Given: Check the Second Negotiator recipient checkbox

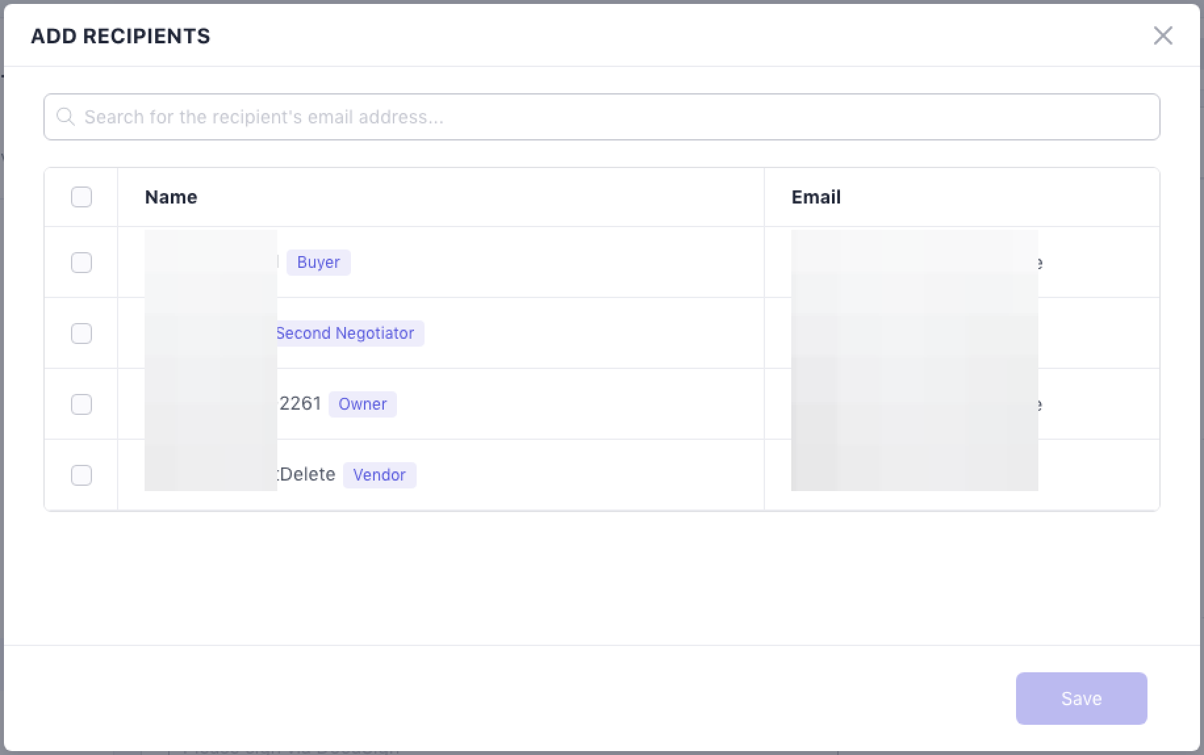Looking at the screenshot, I should (81, 334).
